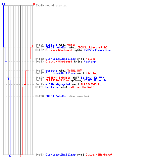Select player name Vater at 34:06
This screenshot has height=168, width=151.
point(71,45)
